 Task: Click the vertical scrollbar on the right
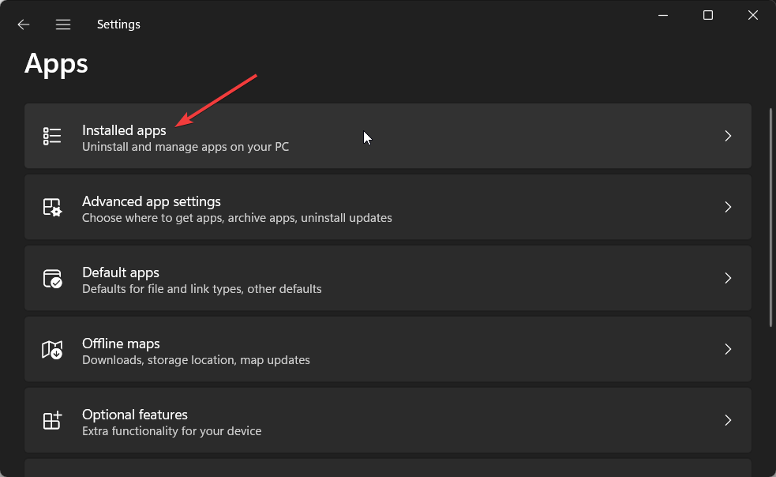coord(770,218)
